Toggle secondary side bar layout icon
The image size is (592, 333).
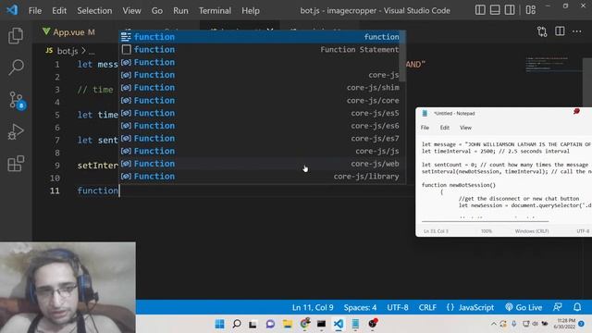(x=510, y=10)
